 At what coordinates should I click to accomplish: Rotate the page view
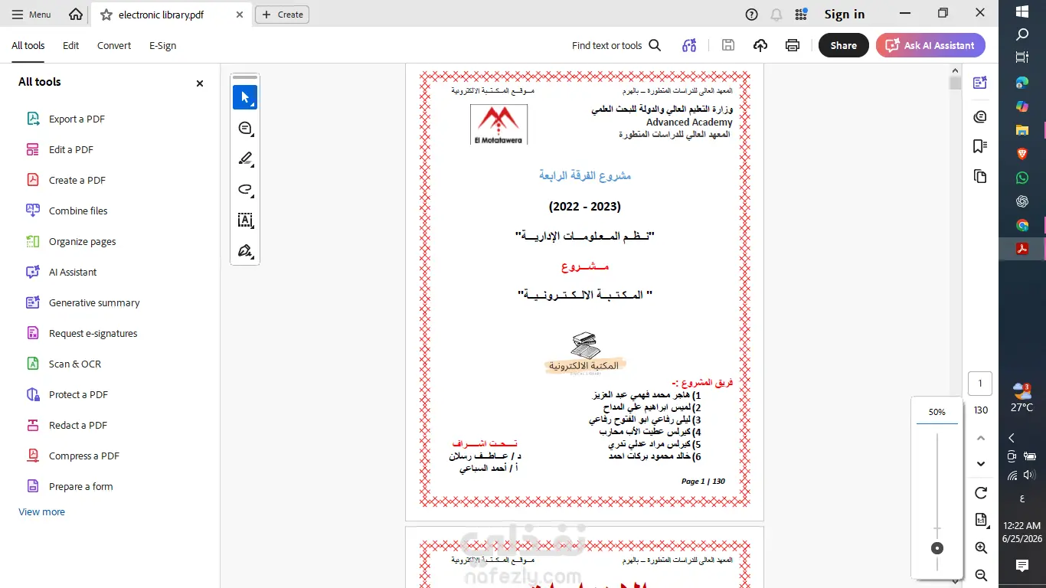point(981,492)
